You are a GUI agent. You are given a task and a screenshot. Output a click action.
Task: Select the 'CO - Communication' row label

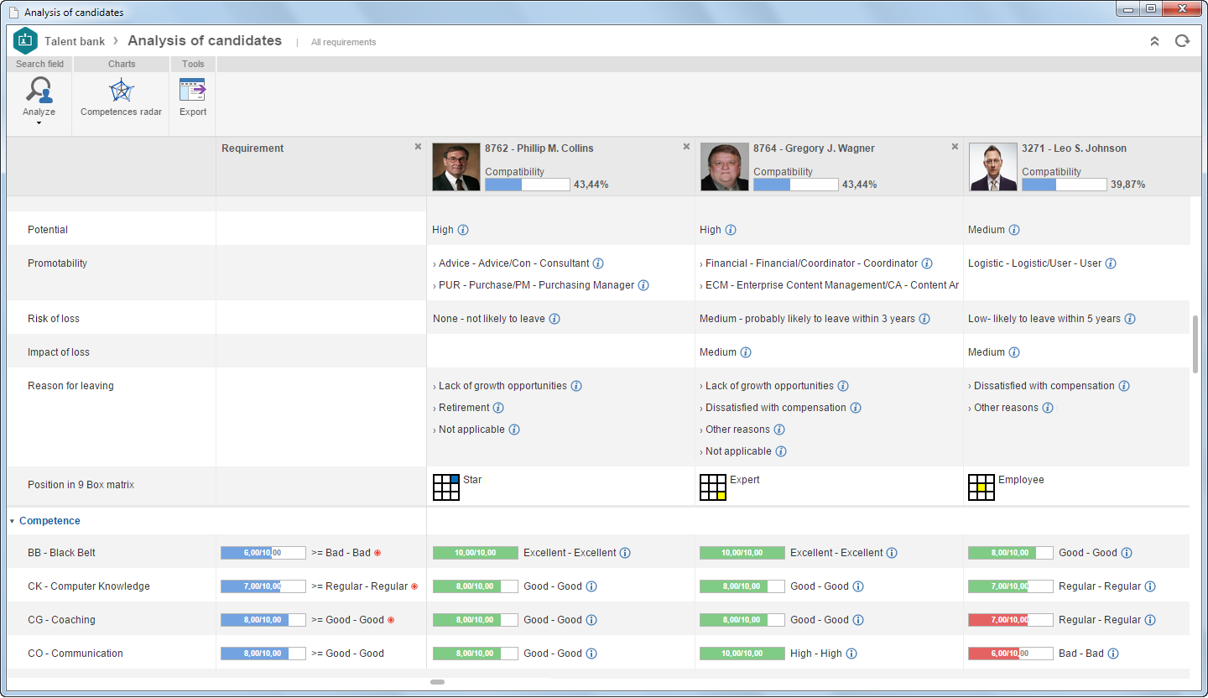pyautogui.click(x=75, y=654)
